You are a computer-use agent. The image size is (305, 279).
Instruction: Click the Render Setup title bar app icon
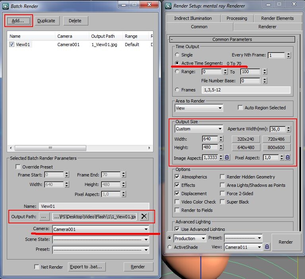[168, 6]
